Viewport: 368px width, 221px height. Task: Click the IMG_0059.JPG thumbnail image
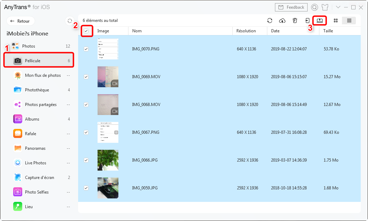[108, 188]
